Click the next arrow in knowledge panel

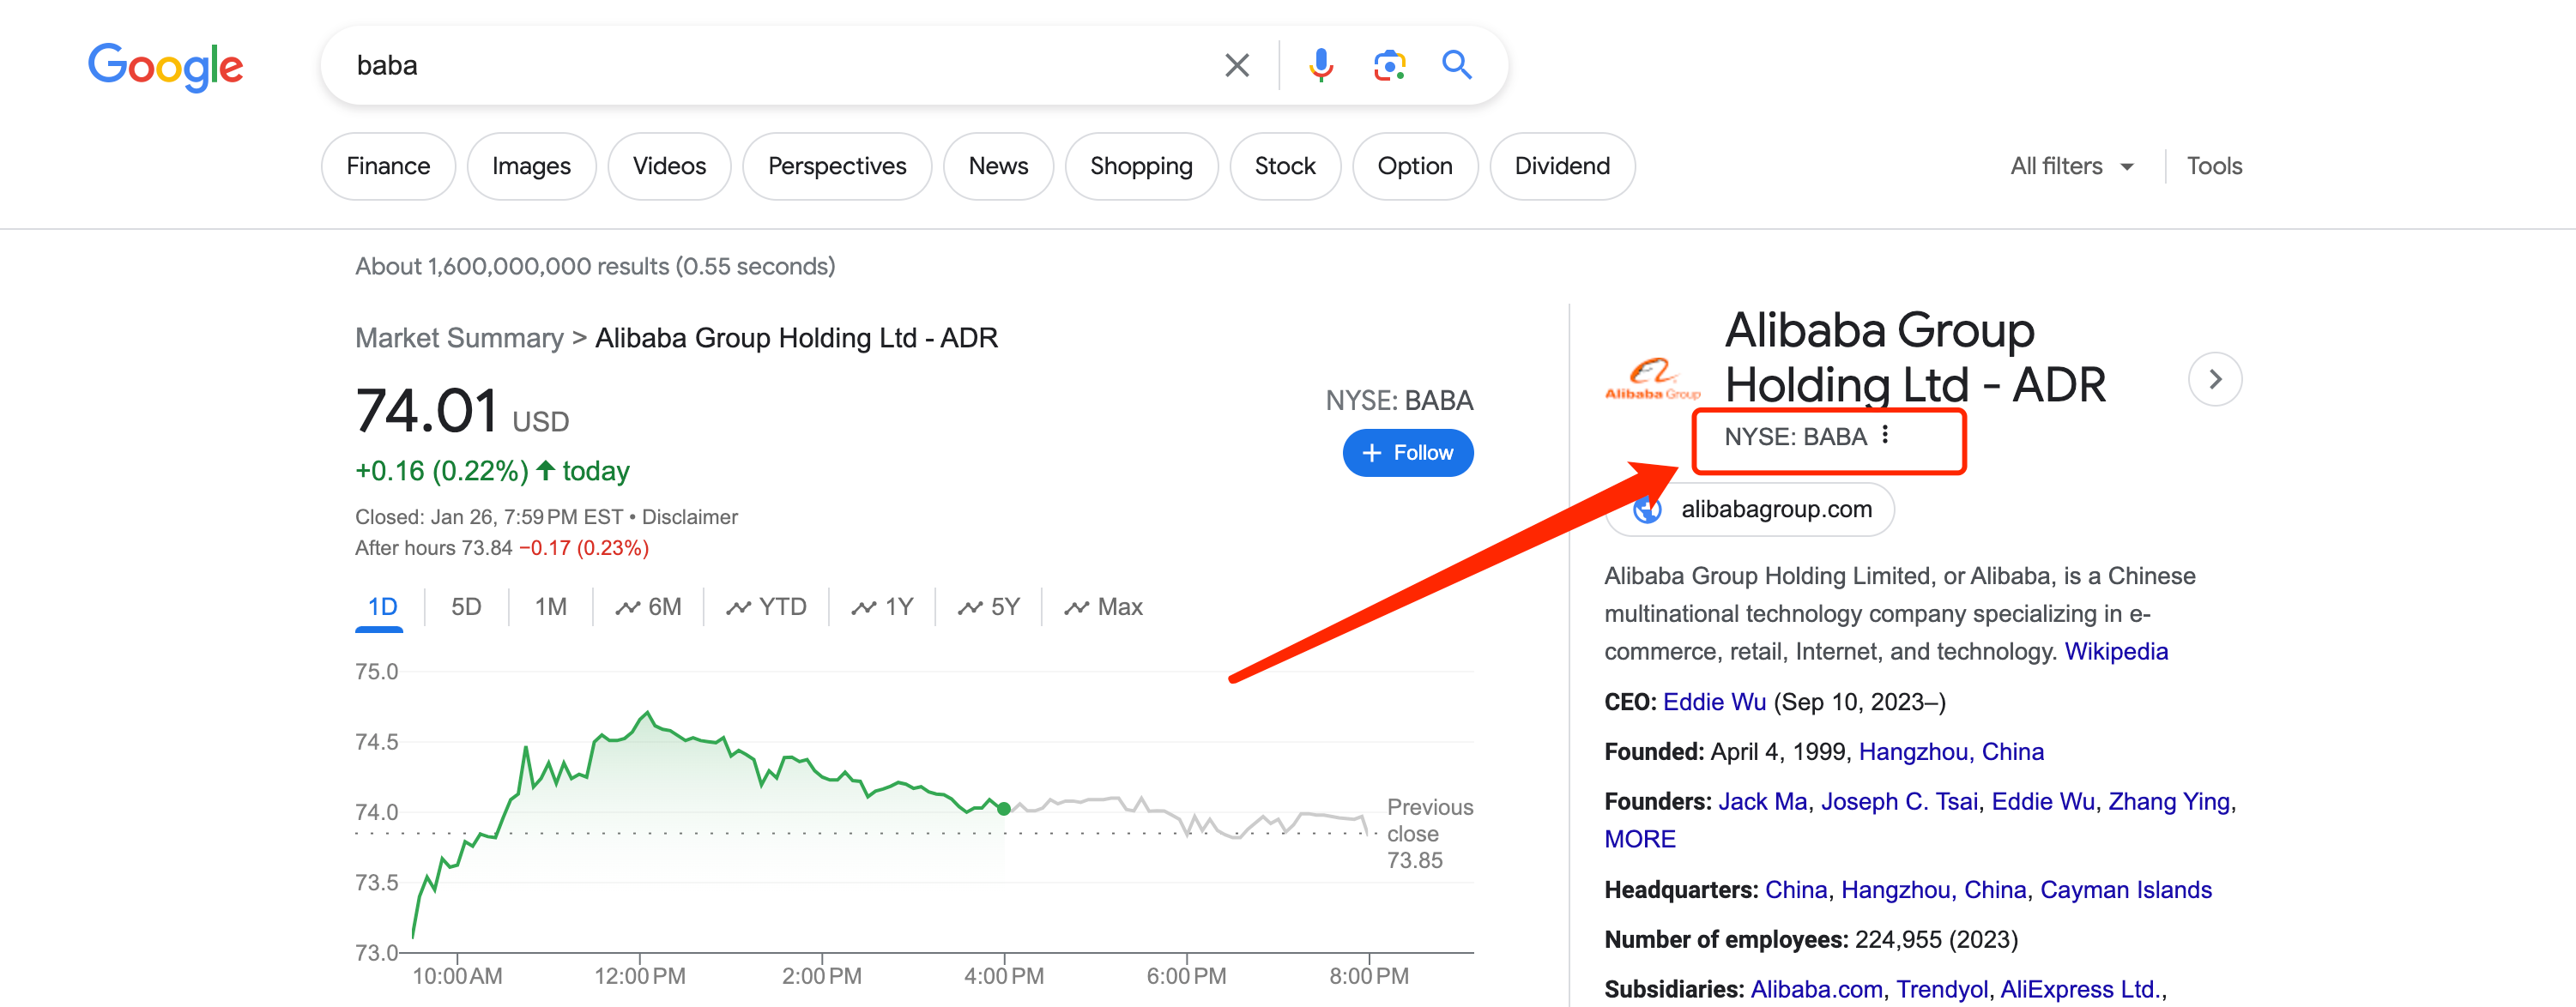[x=2215, y=379]
